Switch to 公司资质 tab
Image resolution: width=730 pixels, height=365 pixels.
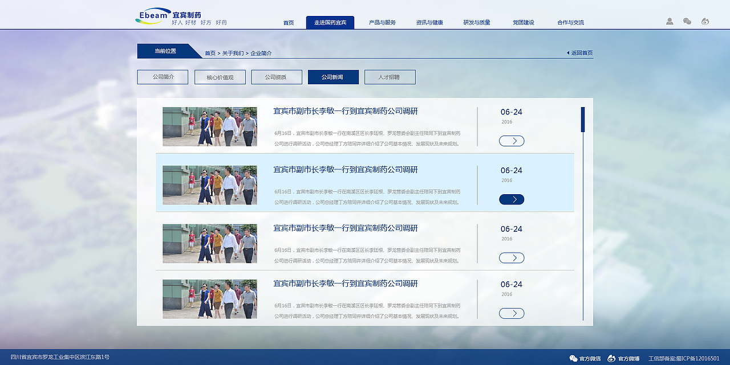(277, 77)
